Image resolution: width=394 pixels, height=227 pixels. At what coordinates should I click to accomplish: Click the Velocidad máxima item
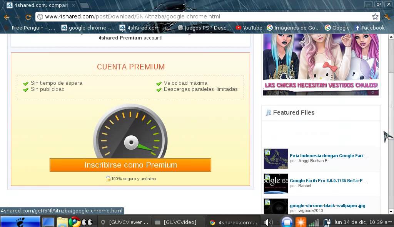click(186, 83)
